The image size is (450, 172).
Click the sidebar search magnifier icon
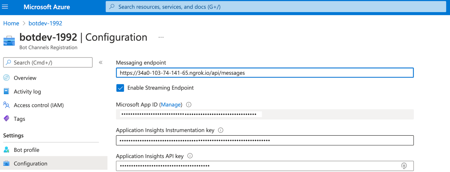9,62
